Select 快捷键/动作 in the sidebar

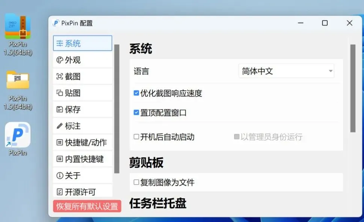(82, 143)
